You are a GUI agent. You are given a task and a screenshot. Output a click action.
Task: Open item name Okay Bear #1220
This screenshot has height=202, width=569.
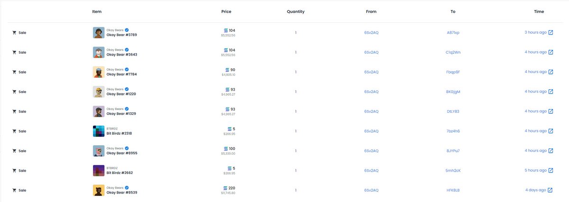click(x=122, y=94)
